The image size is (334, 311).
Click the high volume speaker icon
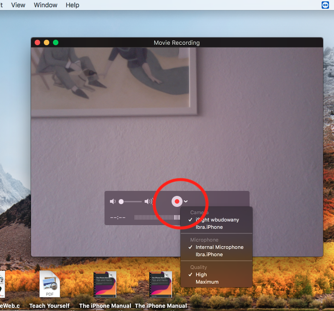(148, 201)
